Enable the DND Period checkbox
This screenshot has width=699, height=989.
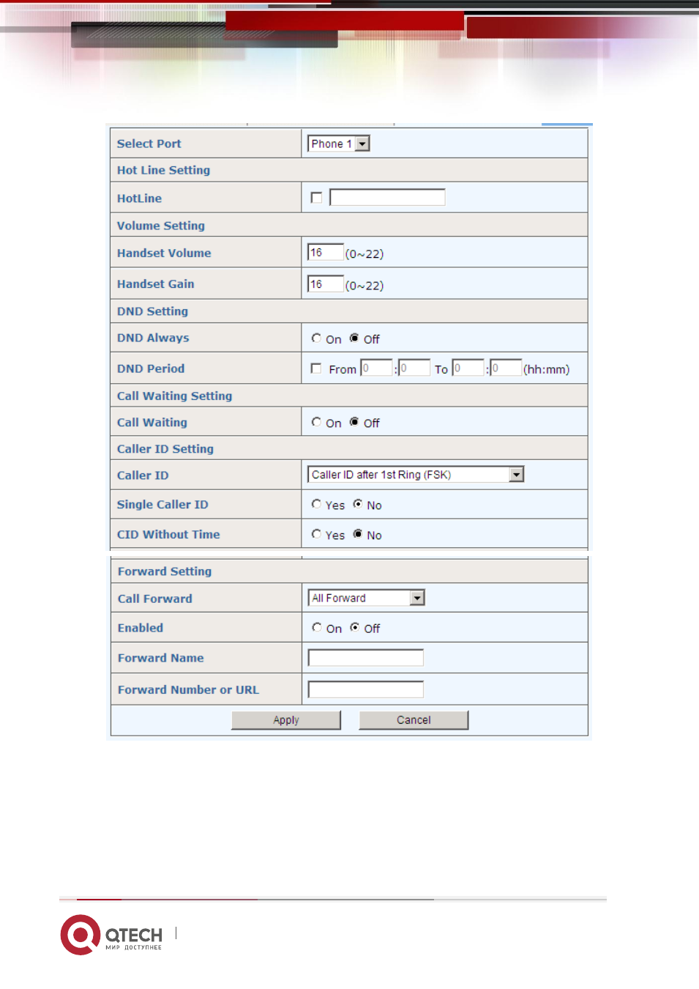click(x=316, y=368)
